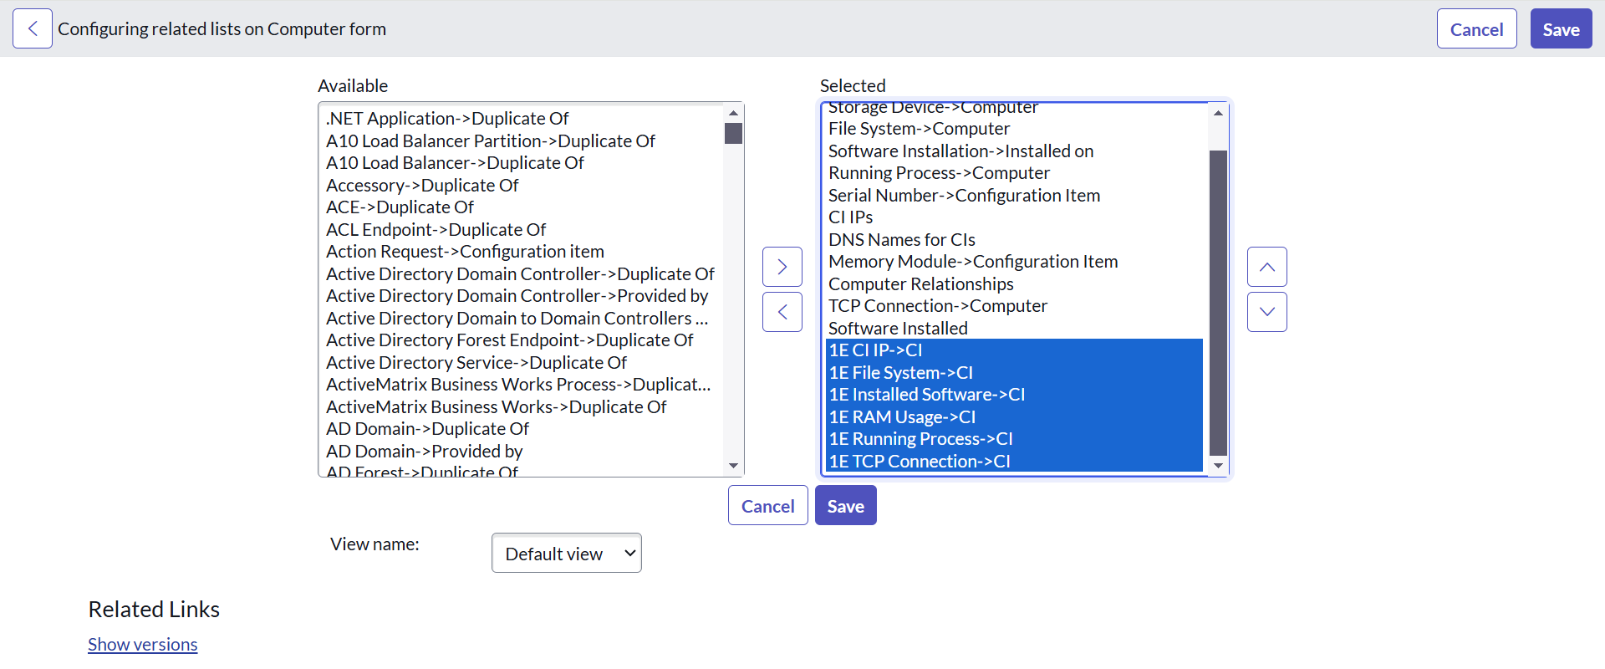Select CI IPs in the Selected list
This screenshot has width=1605, height=669.
(850, 217)
